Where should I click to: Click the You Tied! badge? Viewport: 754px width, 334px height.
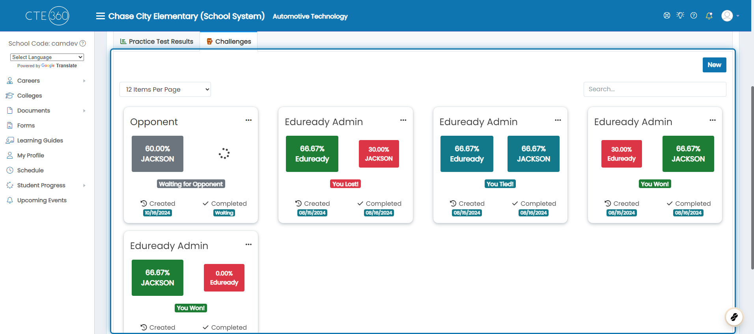tap(500, 184)
